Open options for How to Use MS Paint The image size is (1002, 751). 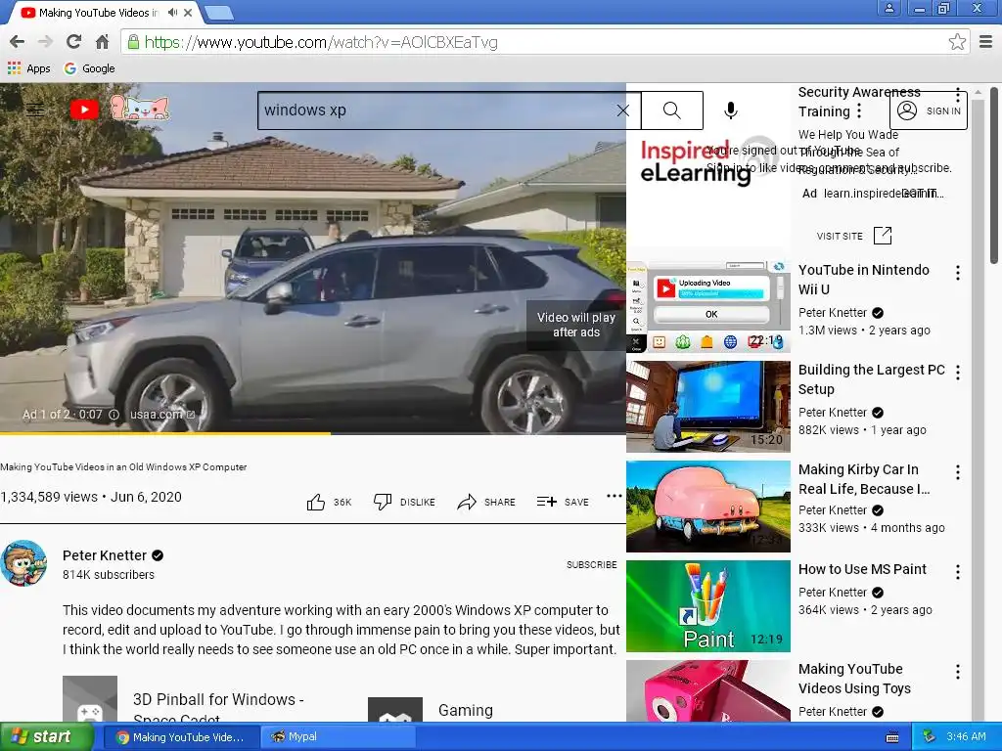[x=957, y=572]
